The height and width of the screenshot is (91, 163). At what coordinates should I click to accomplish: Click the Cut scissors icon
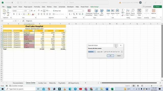[8, 10]
